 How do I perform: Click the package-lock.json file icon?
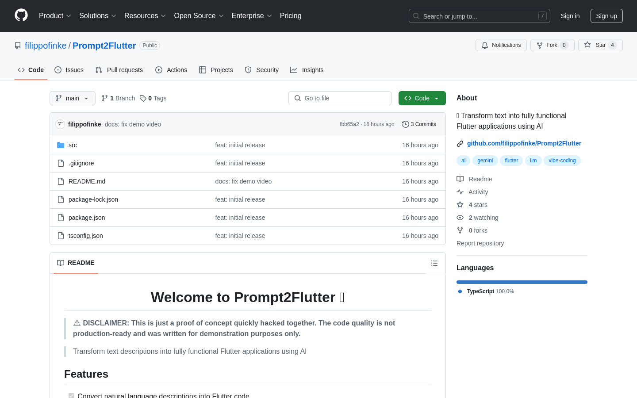point(61,199)
